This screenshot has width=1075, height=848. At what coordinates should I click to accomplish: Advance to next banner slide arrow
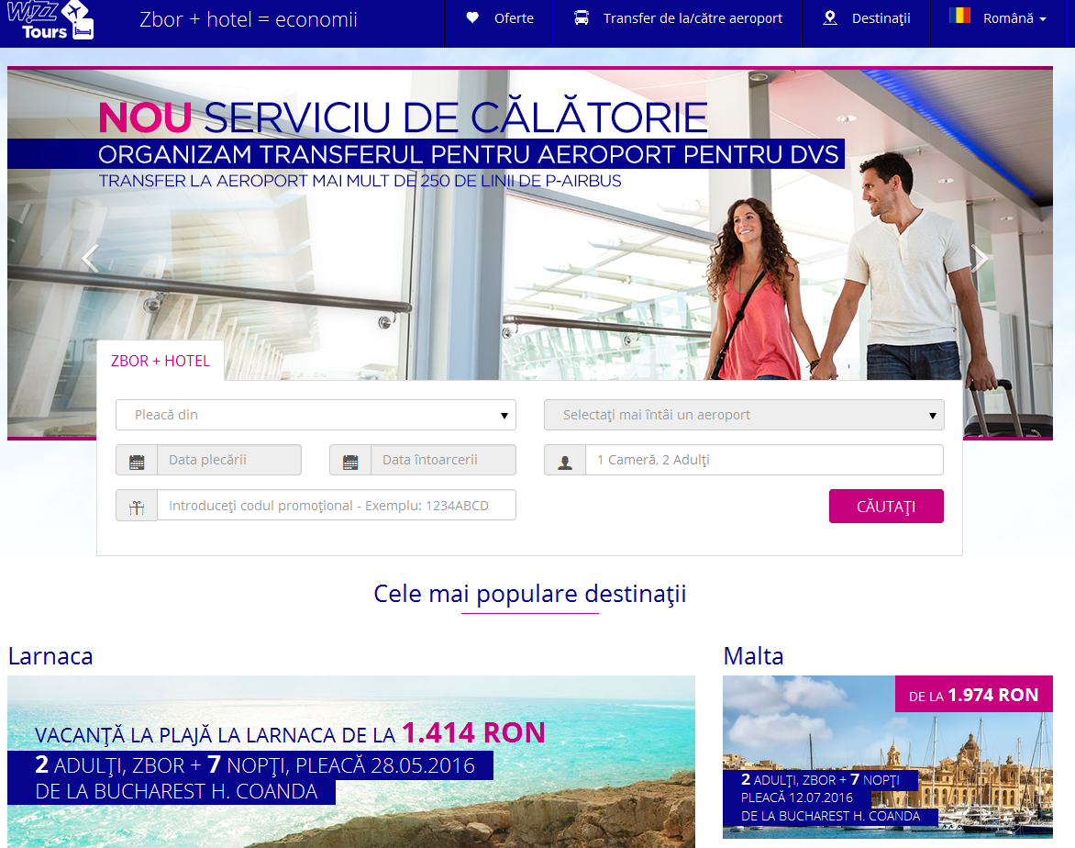coord(980,259)
